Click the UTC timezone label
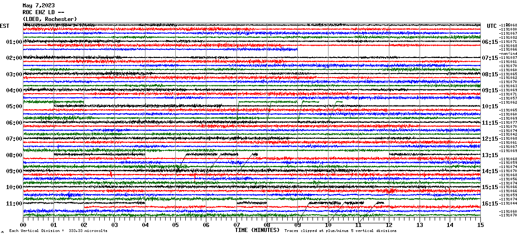The height and width of the screenshot is (237, 517). pyautogui.click(x=492, y=26)
